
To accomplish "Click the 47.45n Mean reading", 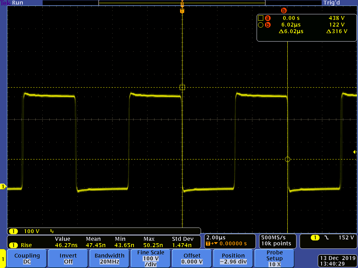I will [x=96, y=245].
